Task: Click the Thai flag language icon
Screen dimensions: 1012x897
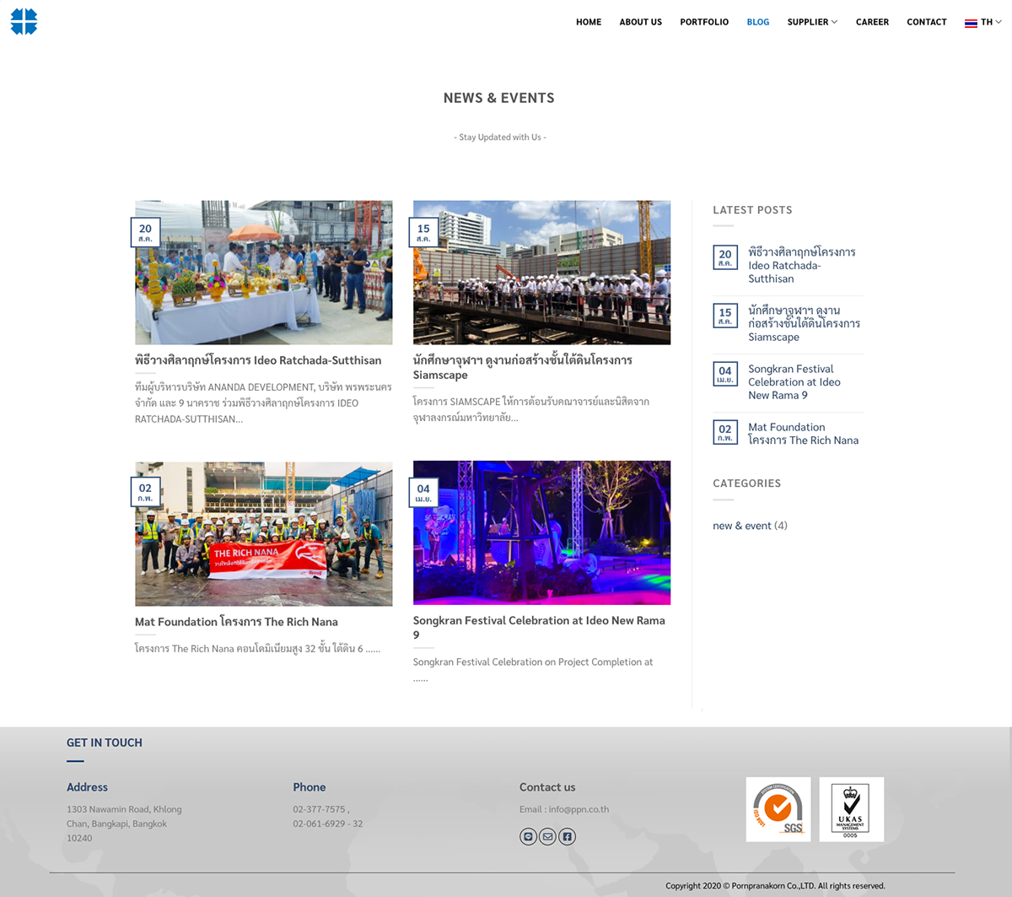Action: pyautogui.click(x=971, y=23)
